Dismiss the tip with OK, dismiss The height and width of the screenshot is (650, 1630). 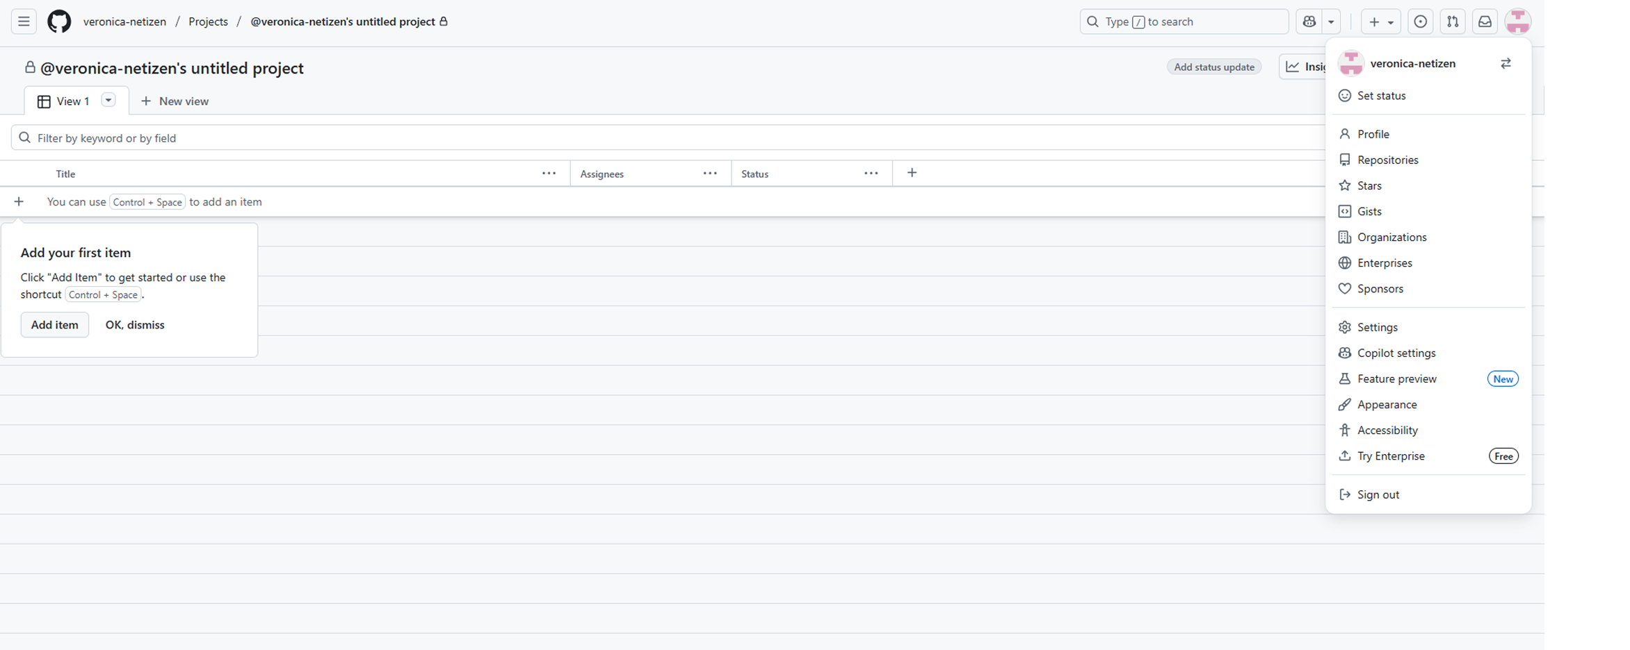pyautogui.click(x=135, y=325)
